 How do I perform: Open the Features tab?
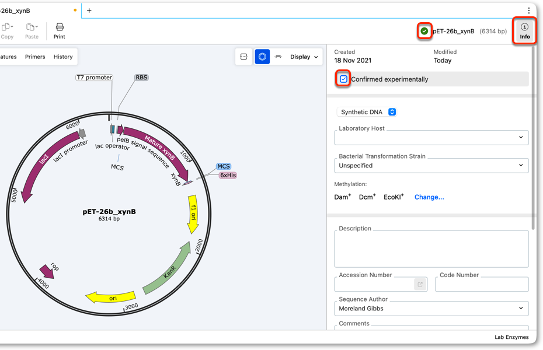pos(8,57)
